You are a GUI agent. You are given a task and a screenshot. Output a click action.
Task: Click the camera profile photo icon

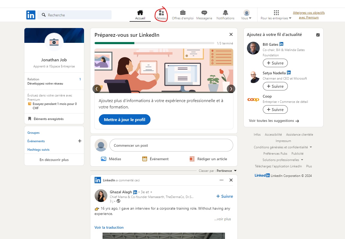click(54, 42)
